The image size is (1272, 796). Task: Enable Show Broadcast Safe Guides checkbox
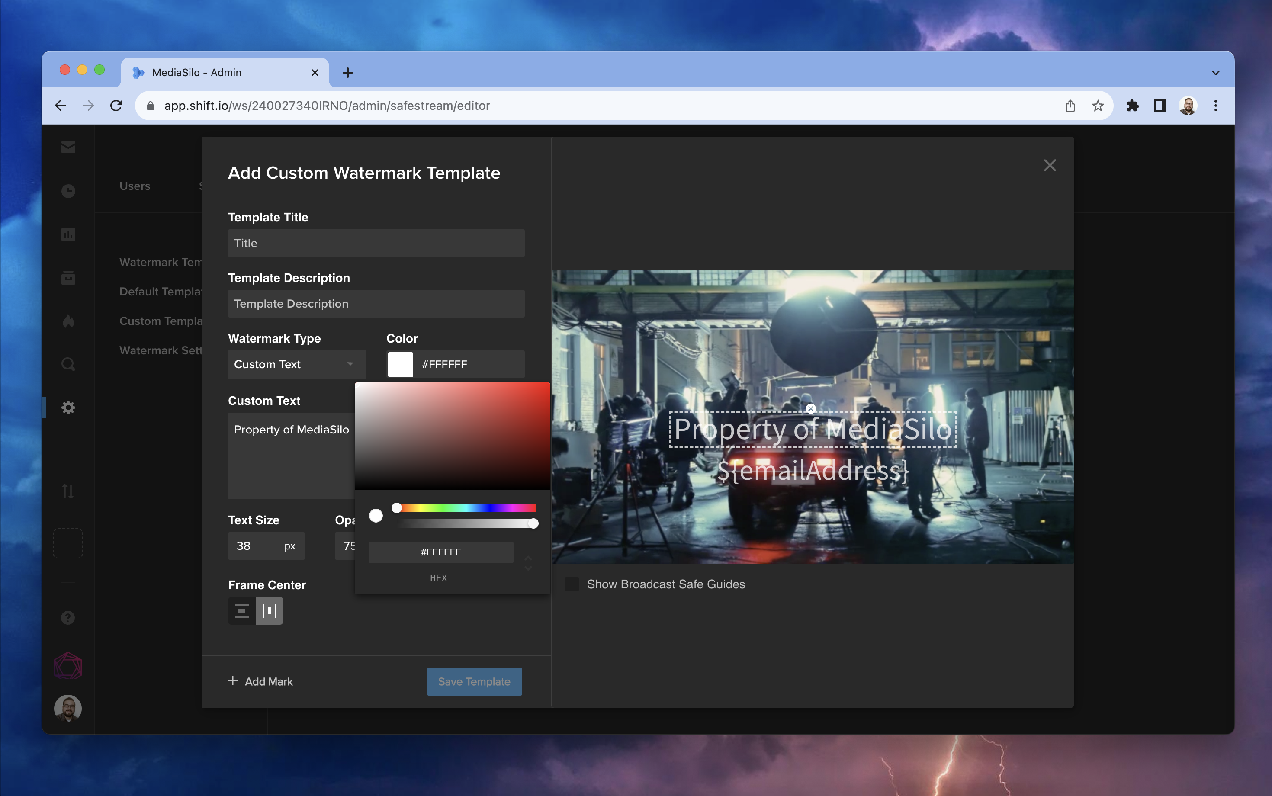click(x=572, y=584)
